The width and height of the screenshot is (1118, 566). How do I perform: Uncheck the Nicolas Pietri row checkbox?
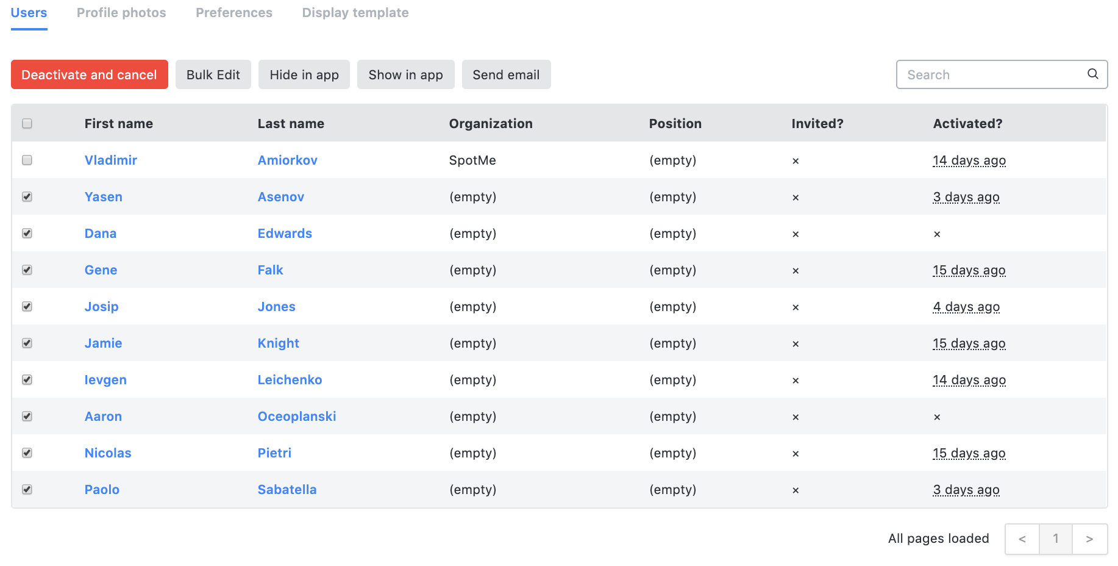point(27,453)
